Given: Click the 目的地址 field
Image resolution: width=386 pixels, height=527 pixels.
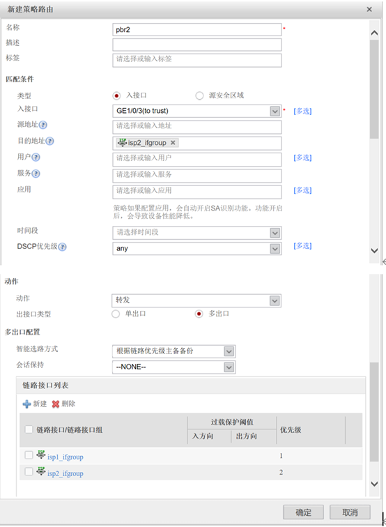Looking at the screenshot, I should pyautogui.click(x=197, y=143).
